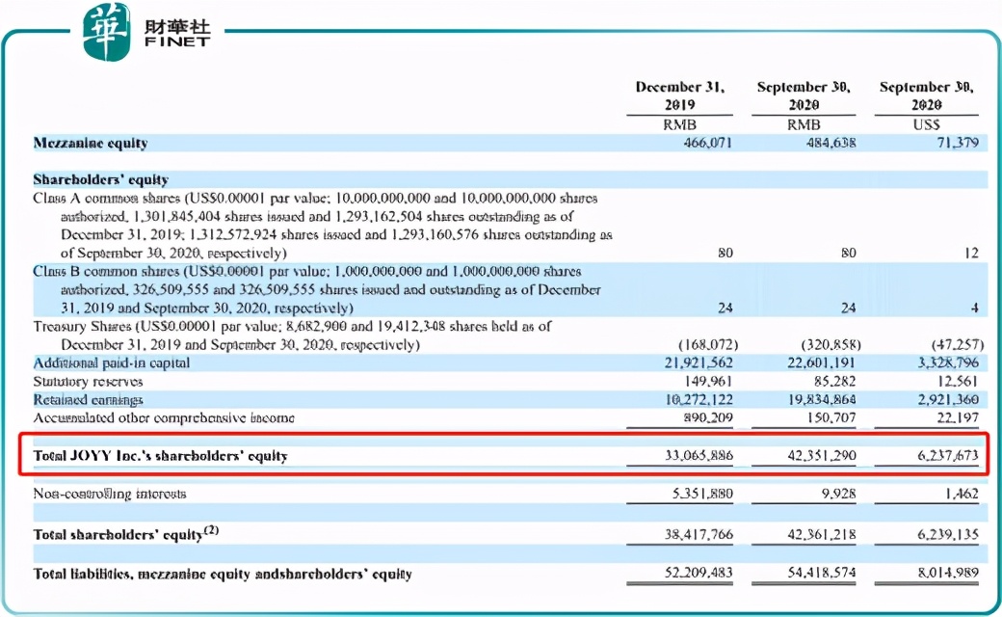
Task: Click Accumulated other comprehensive income value 150,707
Action: click(831, 418)
